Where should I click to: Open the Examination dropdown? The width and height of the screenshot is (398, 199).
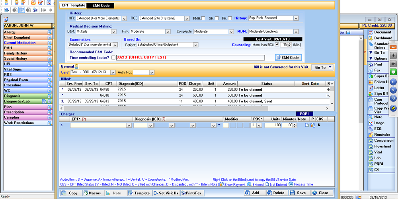(x=115, y=45)
